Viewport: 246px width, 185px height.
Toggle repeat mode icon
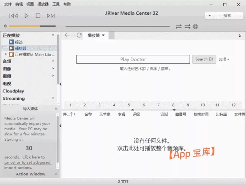[178, 27]
